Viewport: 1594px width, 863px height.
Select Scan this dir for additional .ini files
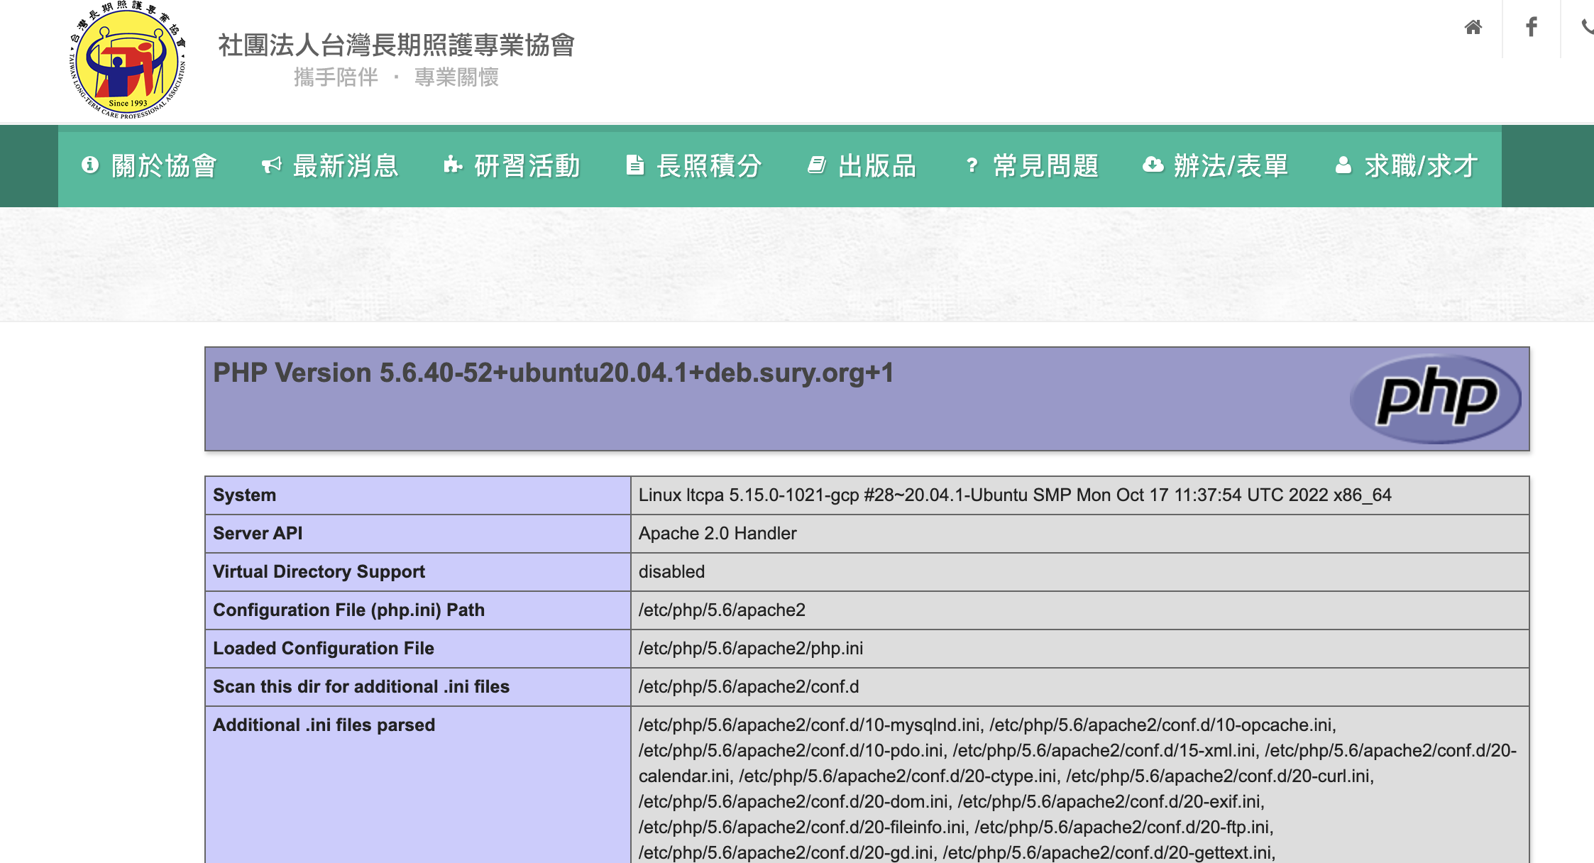coord(361,686)
